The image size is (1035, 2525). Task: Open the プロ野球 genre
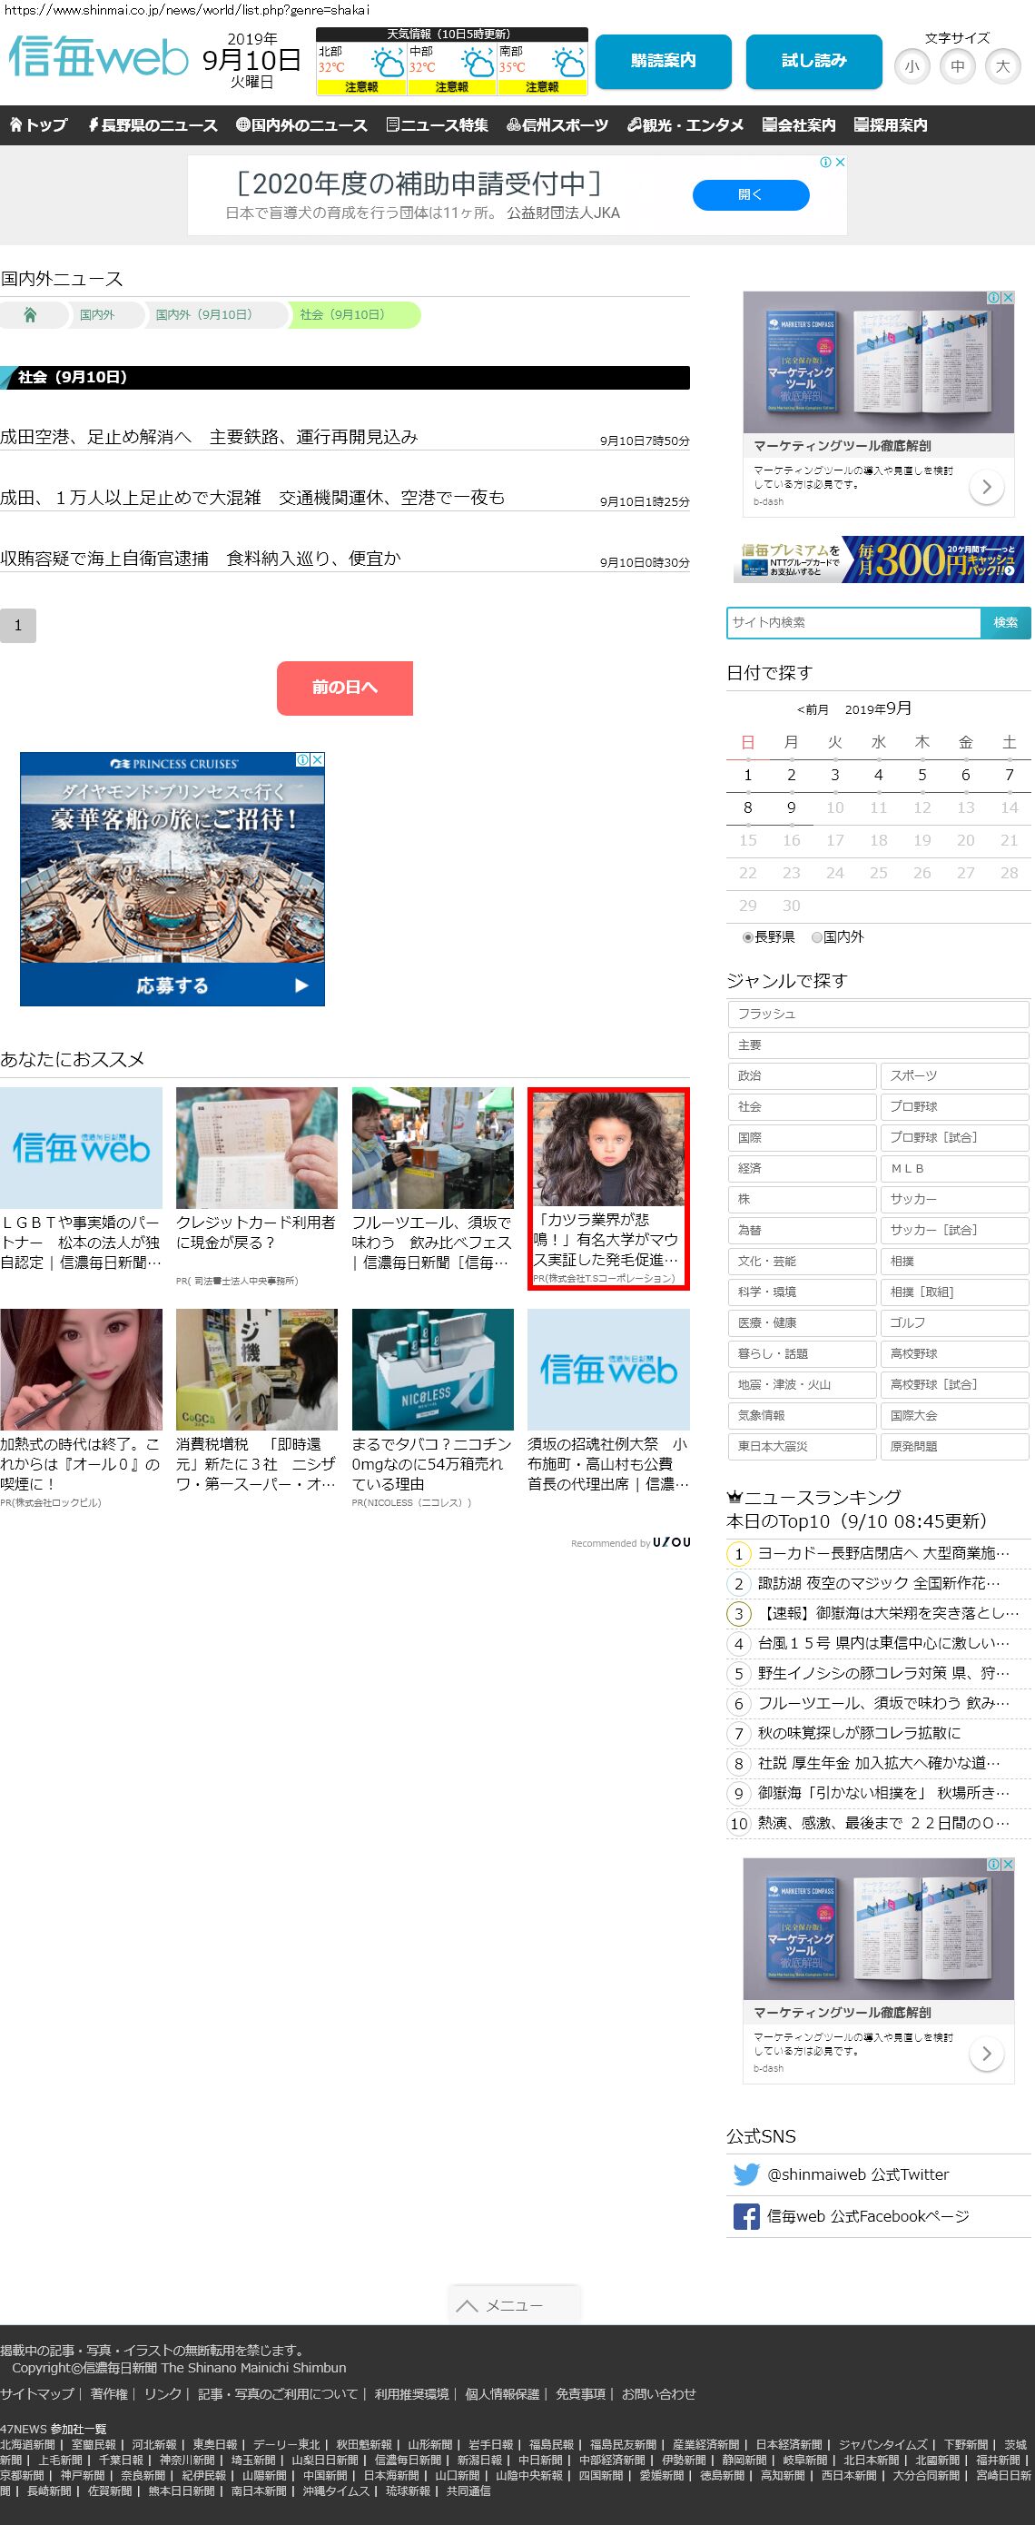[954, 1106]
